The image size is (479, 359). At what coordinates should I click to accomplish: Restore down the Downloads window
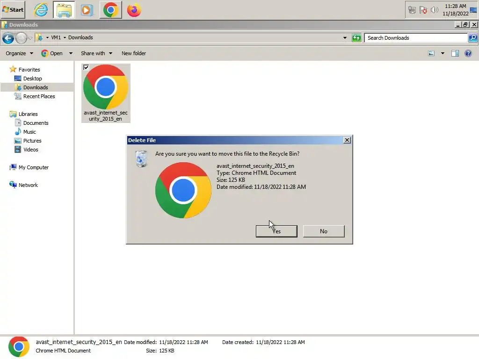coord(465,25)
